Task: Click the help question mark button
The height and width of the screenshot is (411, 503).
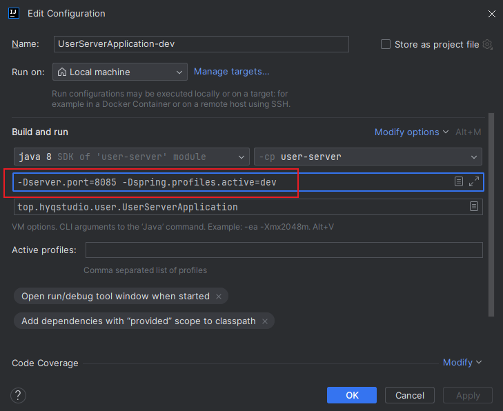Action: click(x=19, y=395)
